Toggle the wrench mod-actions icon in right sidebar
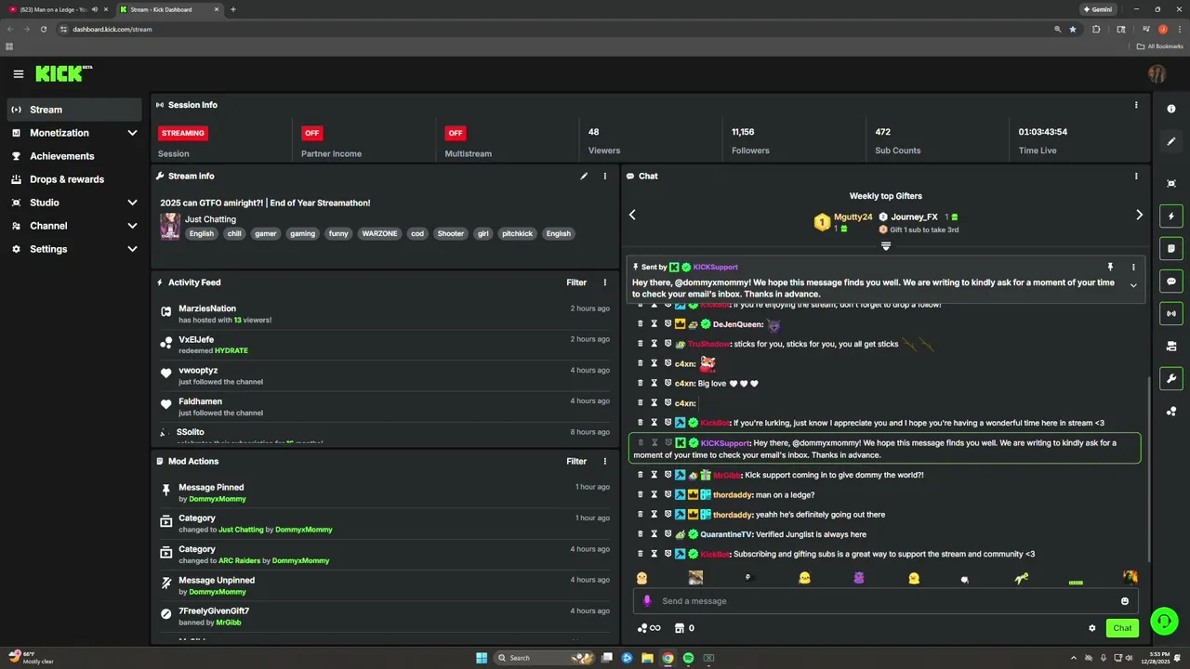1190x669 pixels. coord(1170,378)
